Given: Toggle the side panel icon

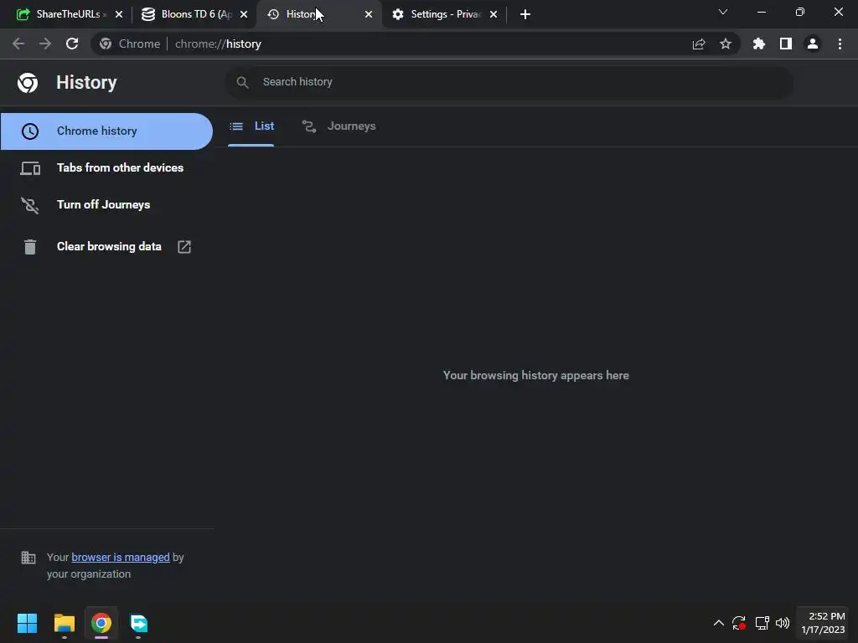Looking at the screenshot, I should click(x=786, y=44).
